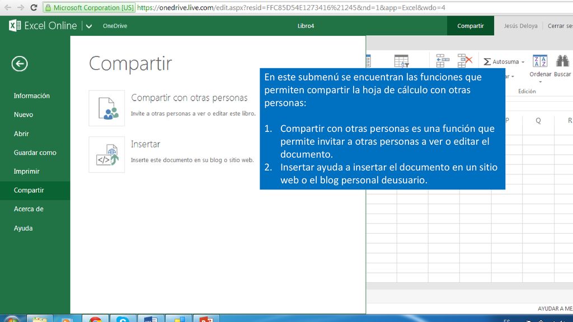Click the browser back arrow

coord(7,7)
